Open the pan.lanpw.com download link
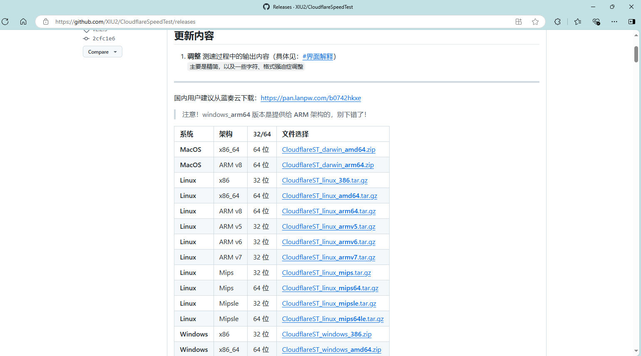This screenshot has width=641, height=356. [x=311, y=98]
